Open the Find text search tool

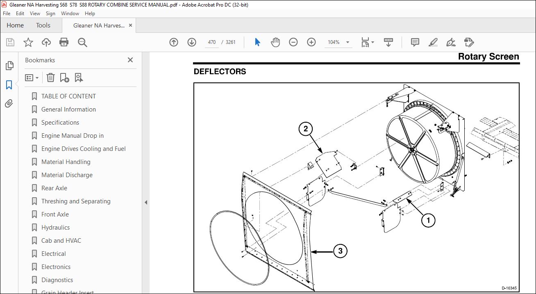point(82,42)
